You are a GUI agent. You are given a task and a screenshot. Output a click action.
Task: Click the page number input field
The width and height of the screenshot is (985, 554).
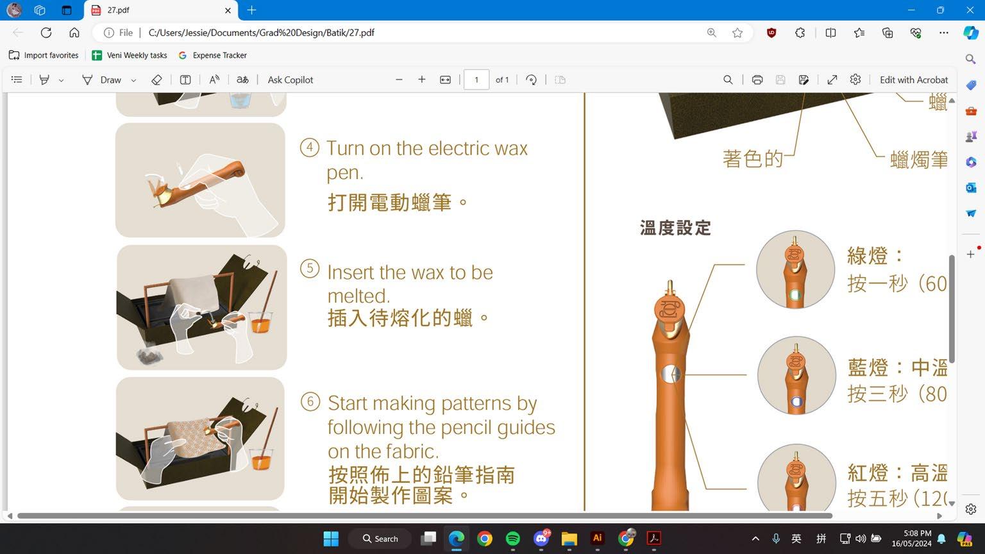476,80
